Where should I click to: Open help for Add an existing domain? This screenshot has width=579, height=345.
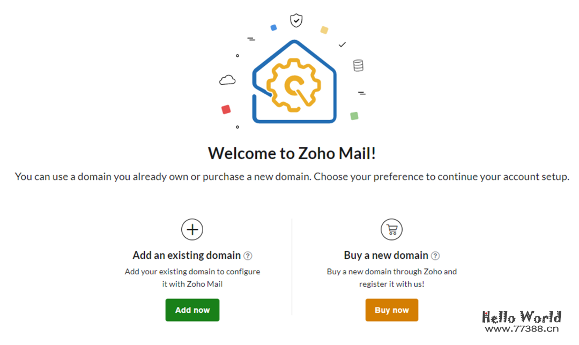(x=248, y=256)
